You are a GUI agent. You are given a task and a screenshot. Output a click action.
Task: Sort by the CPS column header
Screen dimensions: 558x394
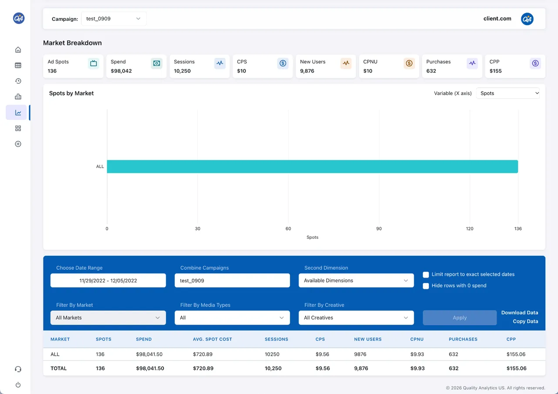tap(320, 339)
